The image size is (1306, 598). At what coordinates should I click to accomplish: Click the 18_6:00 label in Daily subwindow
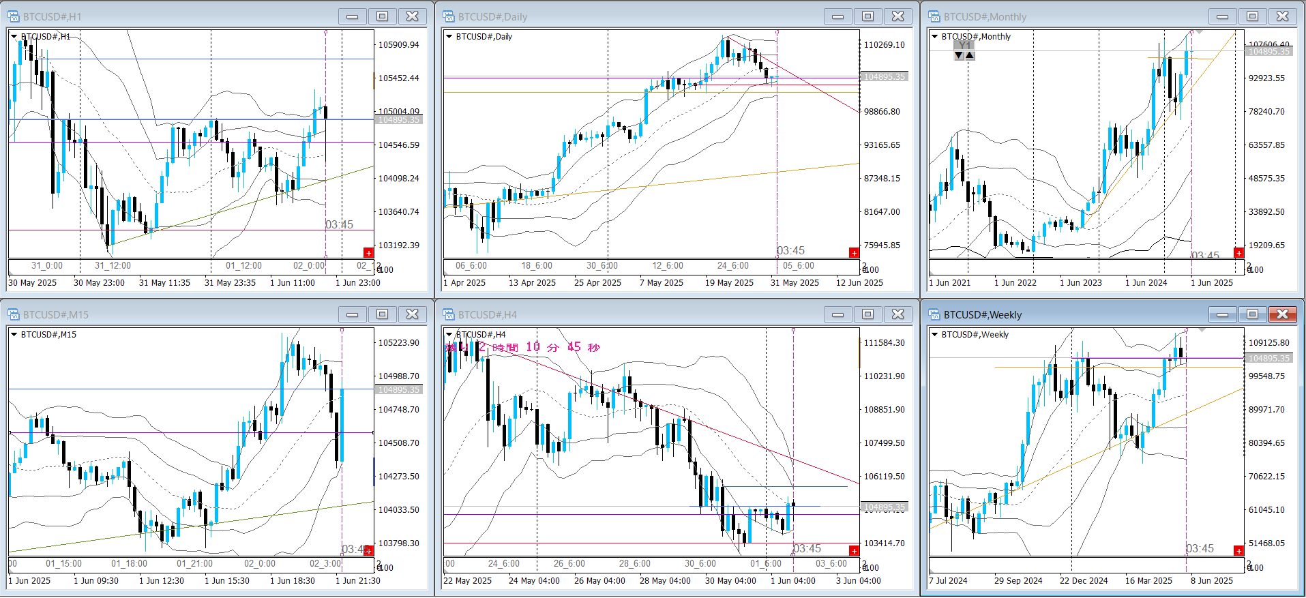pos(537,266)
